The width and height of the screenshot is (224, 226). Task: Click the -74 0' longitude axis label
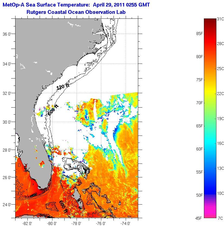125,223
